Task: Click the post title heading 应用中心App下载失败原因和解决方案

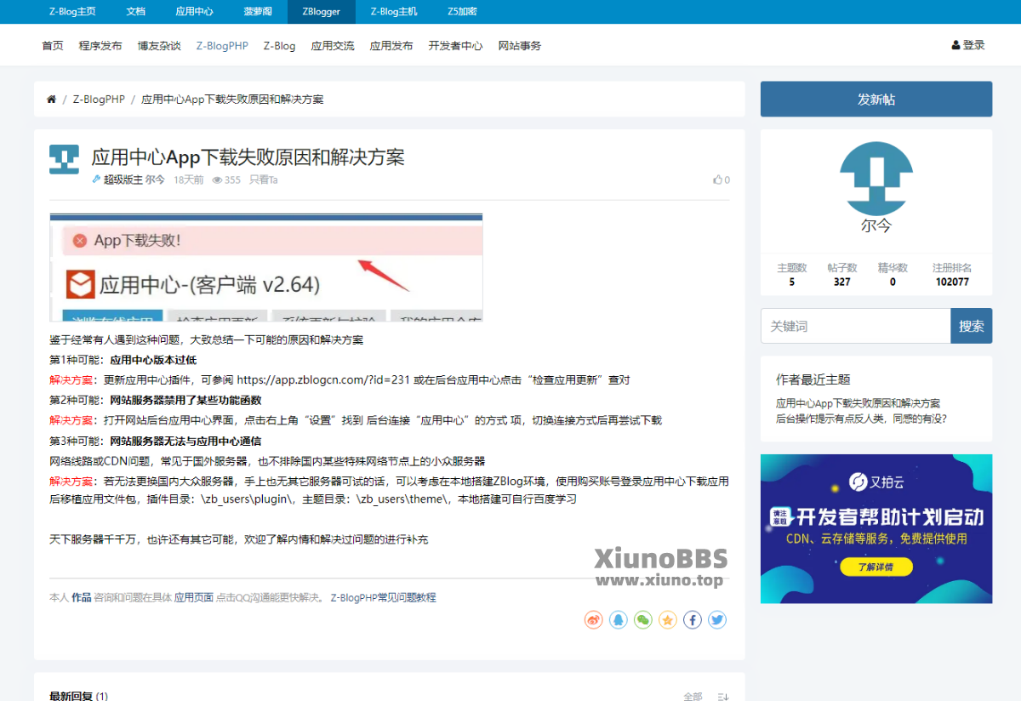Action: click(248, 157)
